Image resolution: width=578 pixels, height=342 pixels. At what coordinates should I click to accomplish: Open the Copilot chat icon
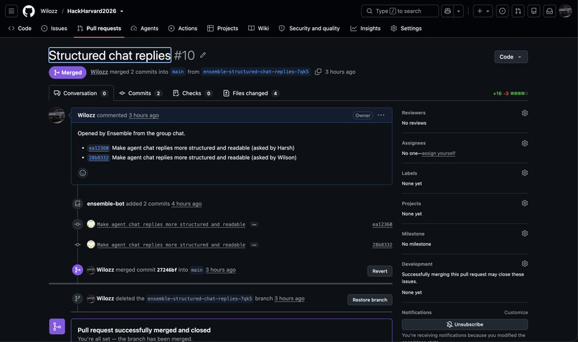(447, 11)
